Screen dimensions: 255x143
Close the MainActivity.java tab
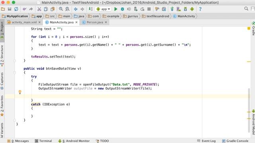(76, 22)
